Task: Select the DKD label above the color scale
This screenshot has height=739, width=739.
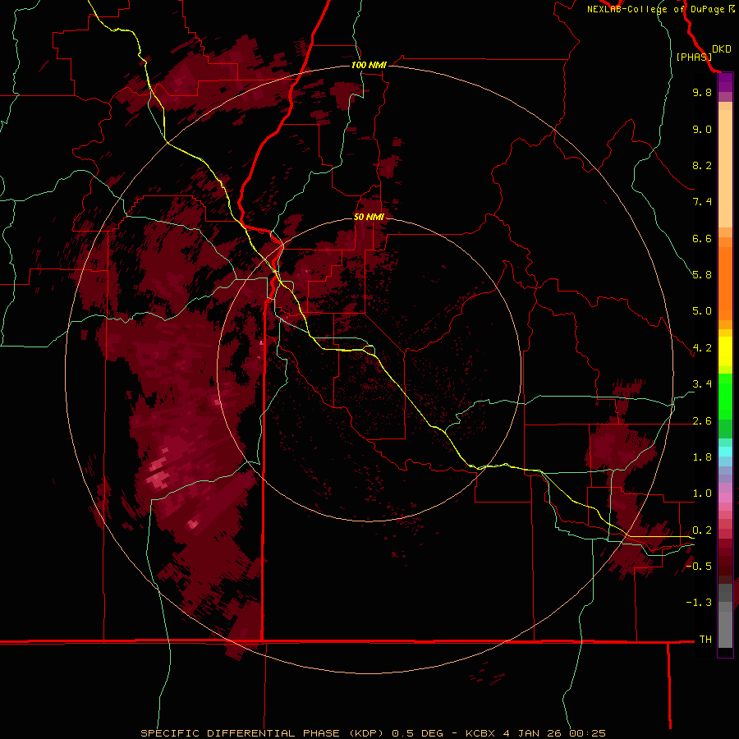Action: pos(721,49)
